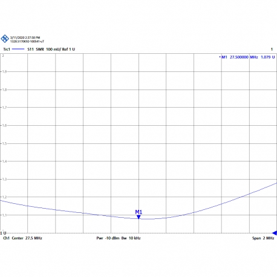Click the 1.9 y-axis label

(4, 71)
